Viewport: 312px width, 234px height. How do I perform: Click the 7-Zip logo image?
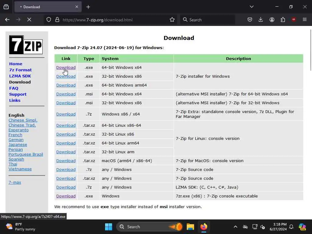tap(26, 45)
